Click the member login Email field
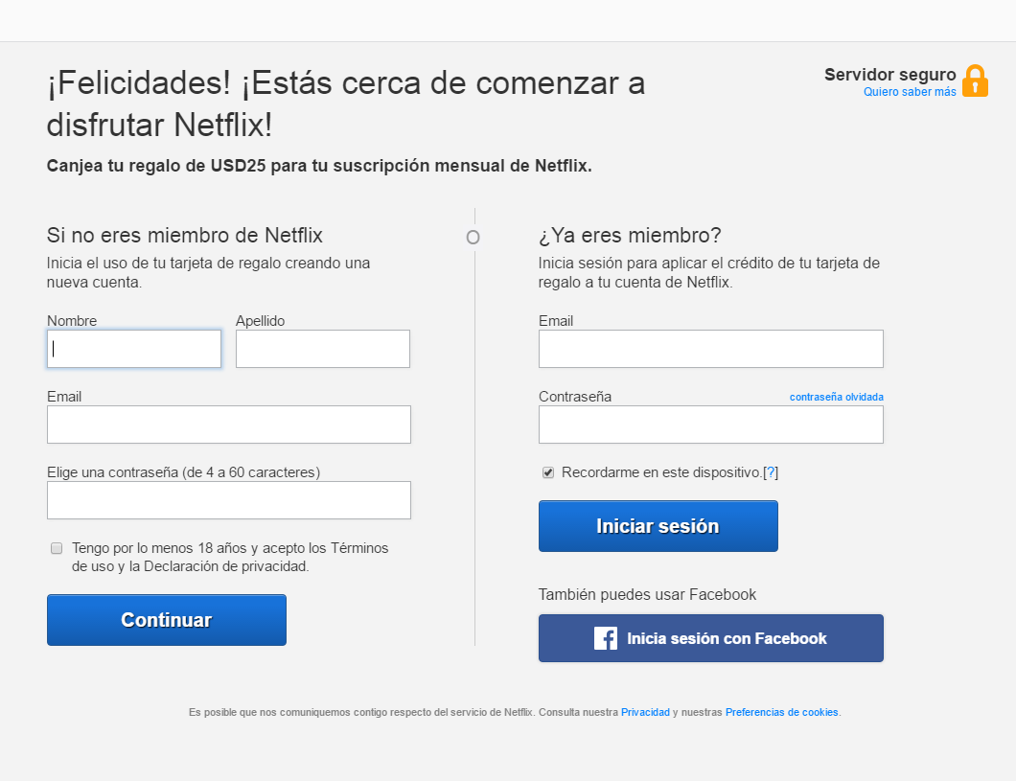The height and width of the screenshot is (781, 1016). click(711, 349)
